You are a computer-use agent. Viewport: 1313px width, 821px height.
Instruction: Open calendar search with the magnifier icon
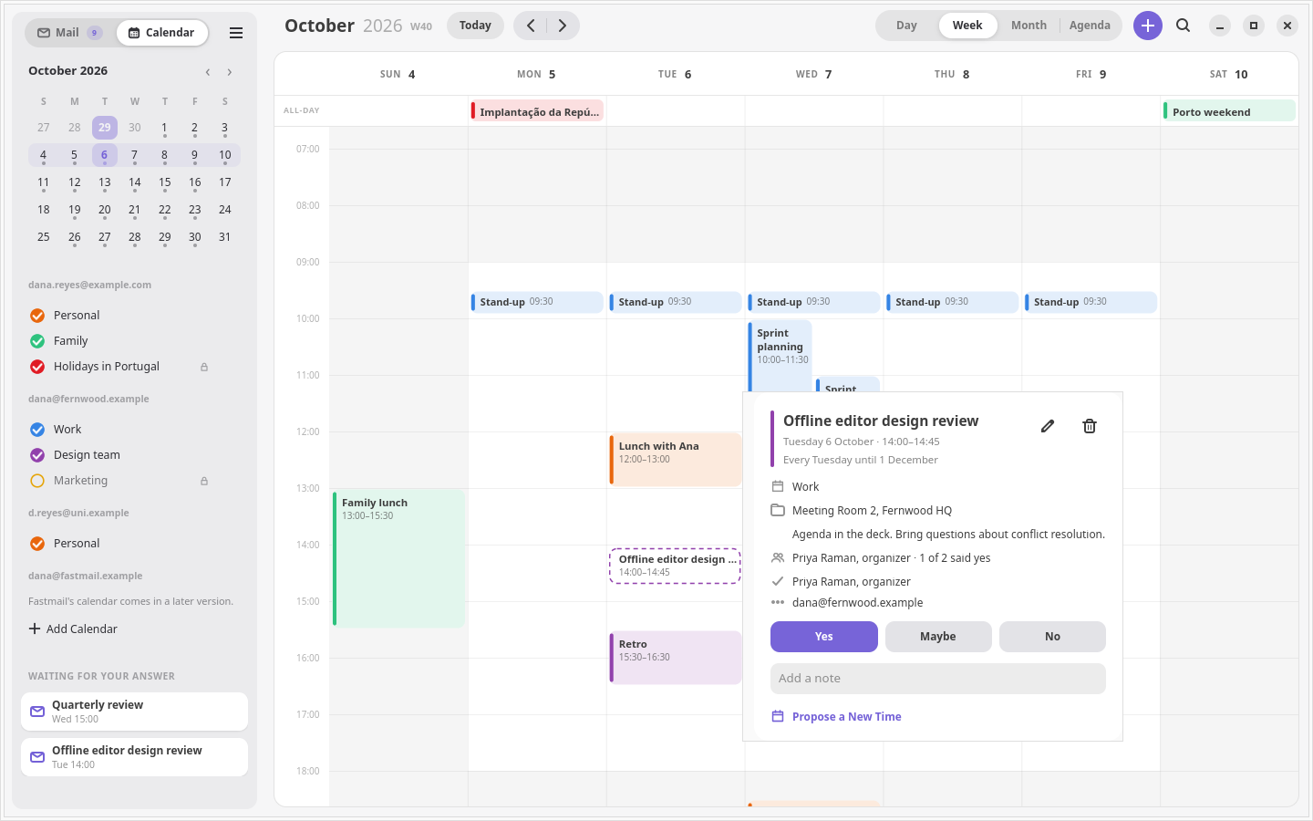1184,26
